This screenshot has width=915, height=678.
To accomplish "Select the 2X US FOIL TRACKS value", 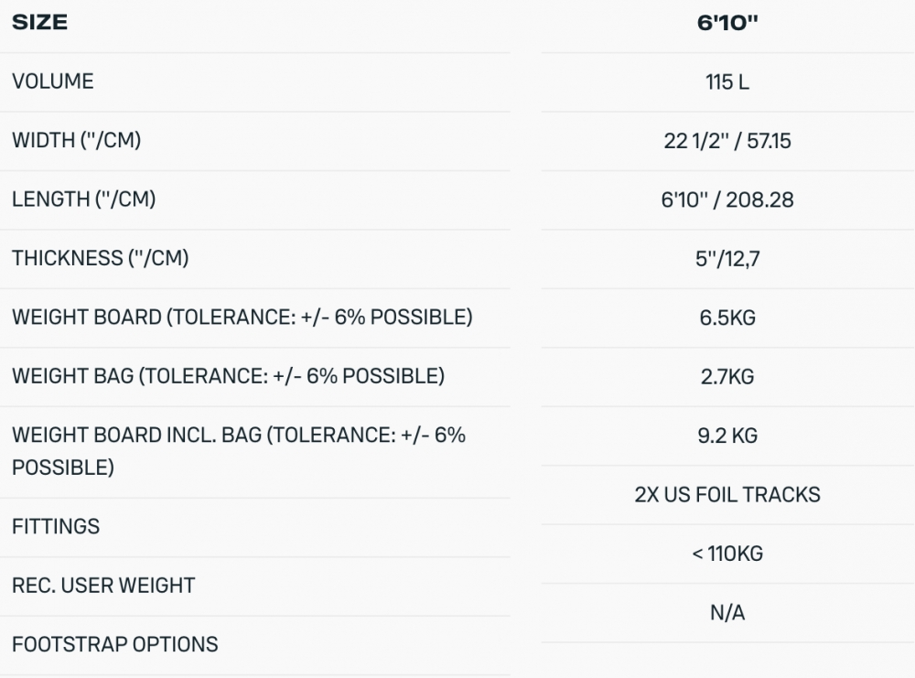I will tap(727, 495).
